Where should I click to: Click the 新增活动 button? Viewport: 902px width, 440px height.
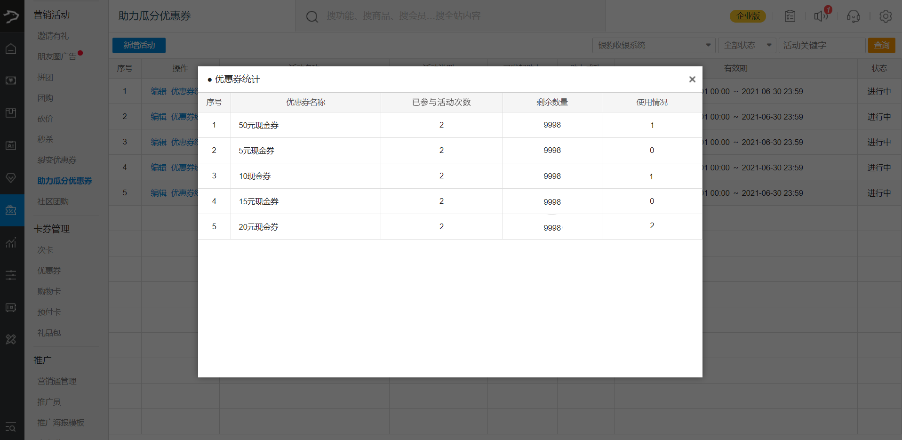click(x=138, y=45)
